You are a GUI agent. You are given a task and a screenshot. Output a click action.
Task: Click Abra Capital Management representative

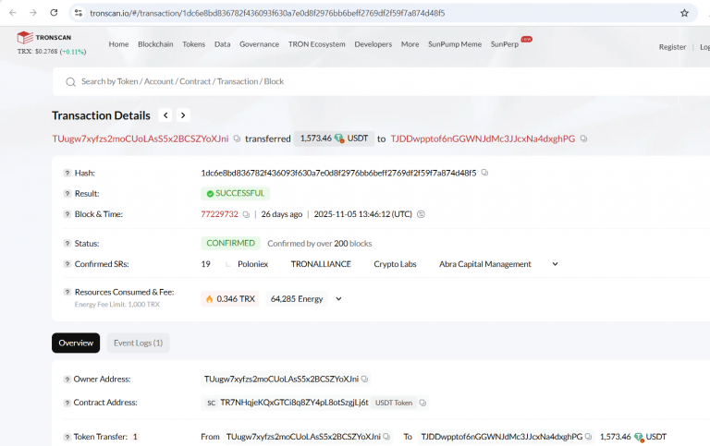(x=485, y=264)
